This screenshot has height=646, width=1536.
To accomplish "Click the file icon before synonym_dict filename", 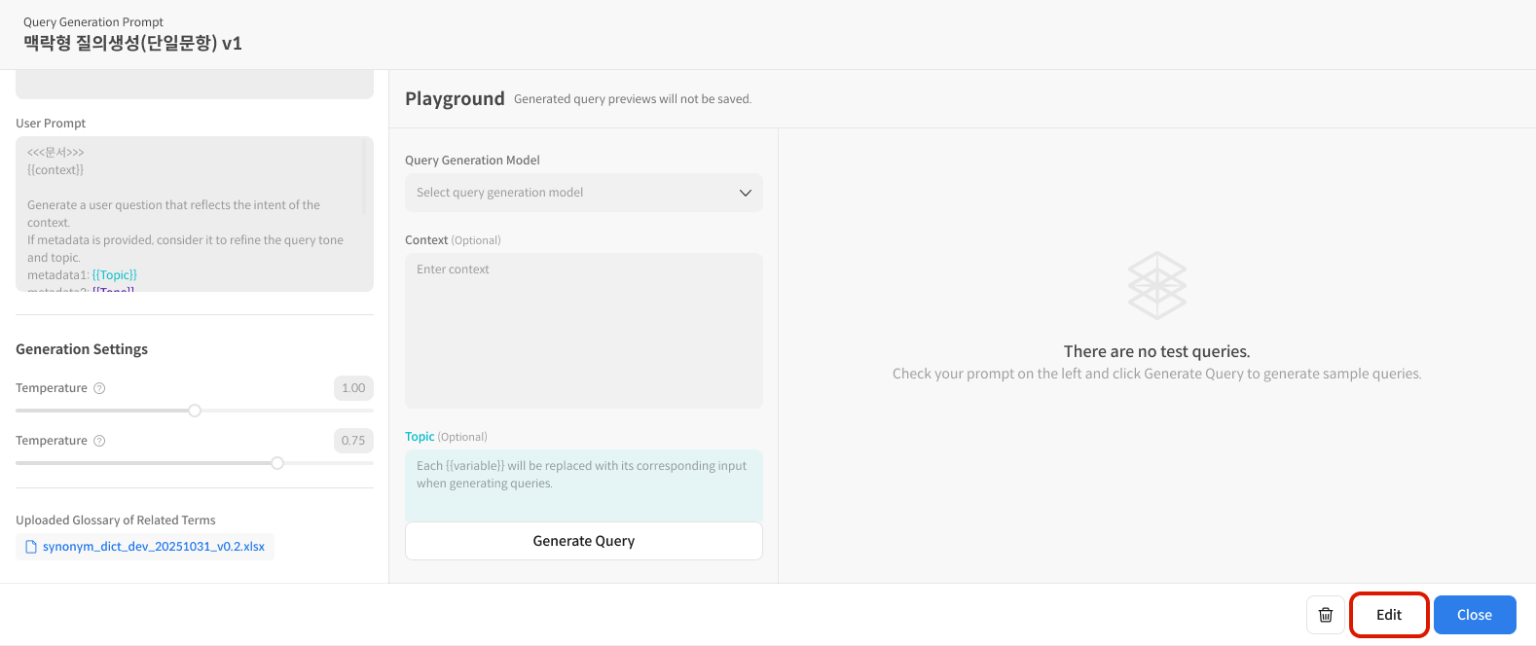I will pyautogui.click(x=31, y=547).
